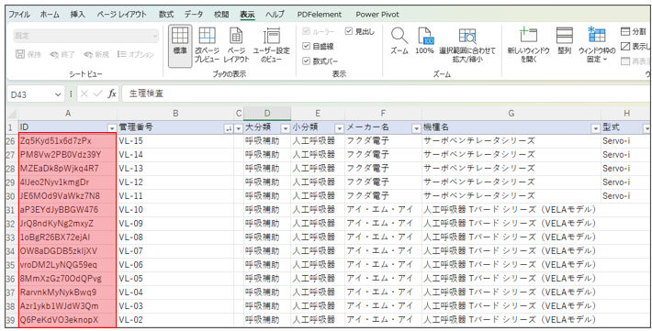
Task: Open a new window with 新しいウィンドウを開く
Action: (x=529, y=46)
